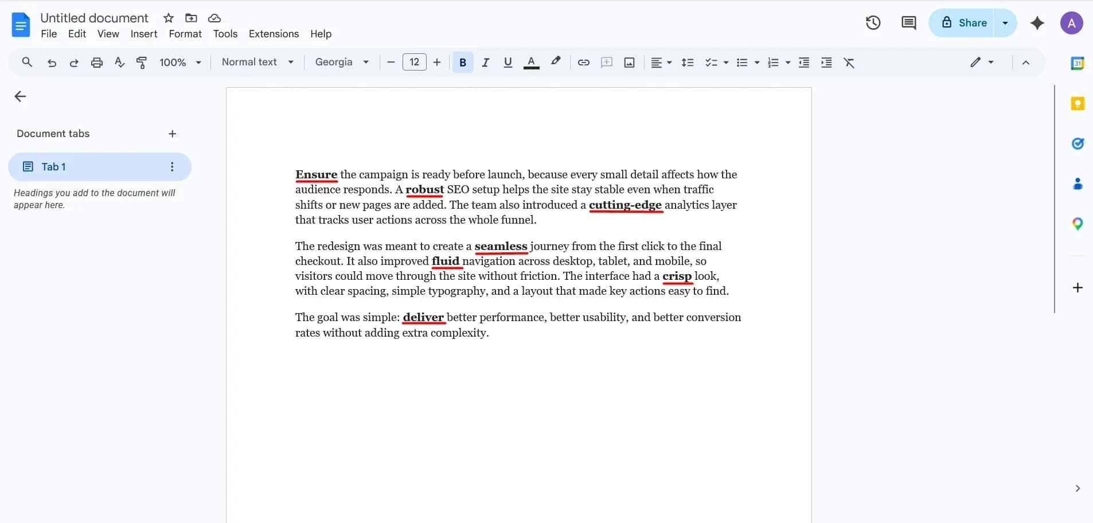Open the checklist options dropdown arrow
Image resolution: width=1093 pixels, height=523 pixels.
pos(726,63)
